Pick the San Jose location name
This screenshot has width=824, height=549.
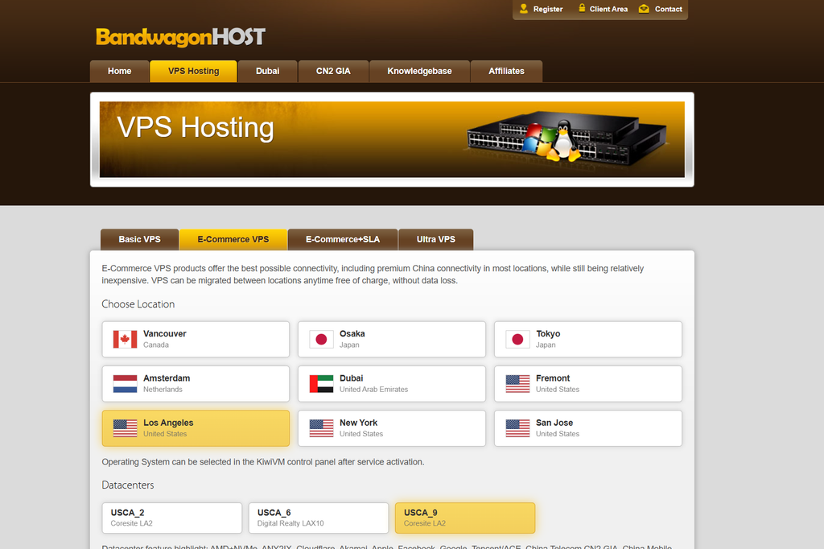point(554,423)
